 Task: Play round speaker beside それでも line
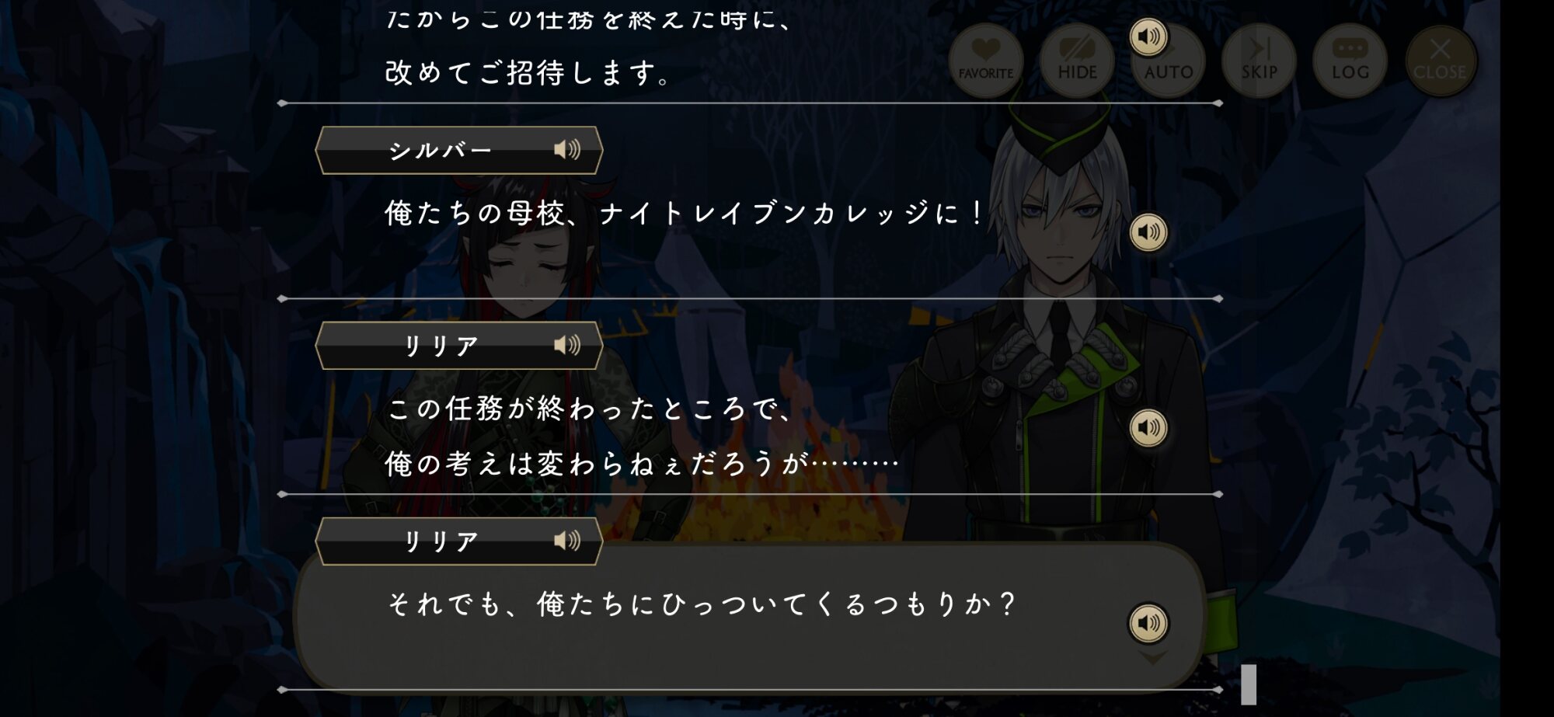(1148, 623)
